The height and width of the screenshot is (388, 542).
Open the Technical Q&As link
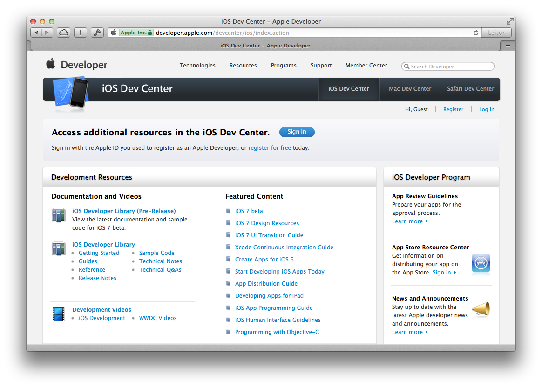(x=160, y=269)
